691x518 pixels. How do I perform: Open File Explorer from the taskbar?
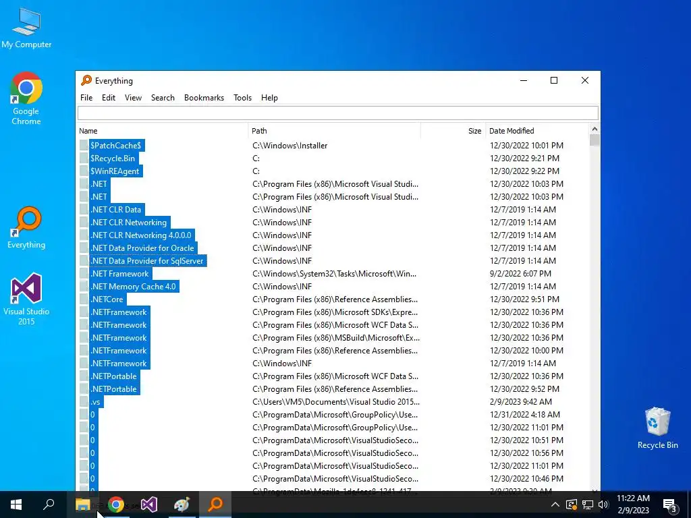click(x=82, y=505)
